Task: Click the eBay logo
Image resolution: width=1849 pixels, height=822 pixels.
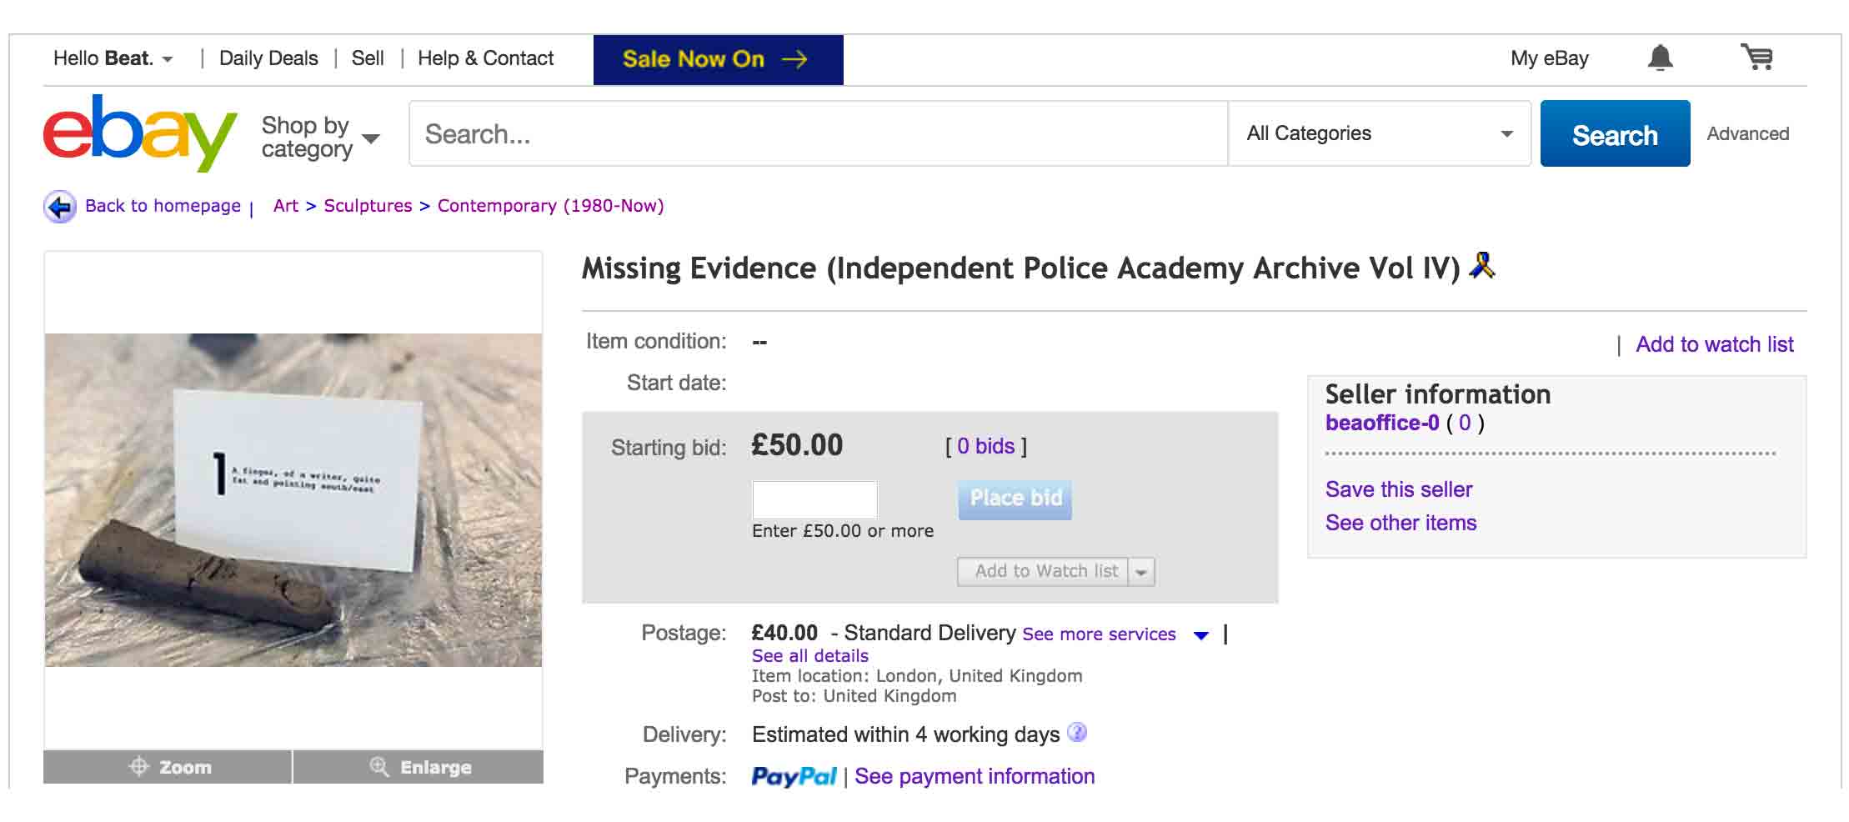Action: [139, 133]
